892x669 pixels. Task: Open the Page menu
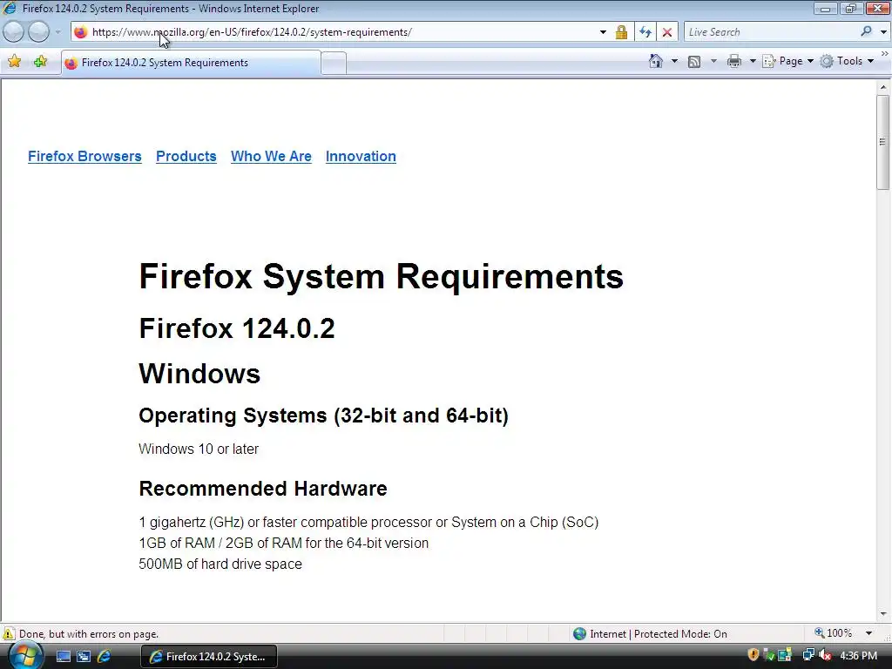point(787,61)
